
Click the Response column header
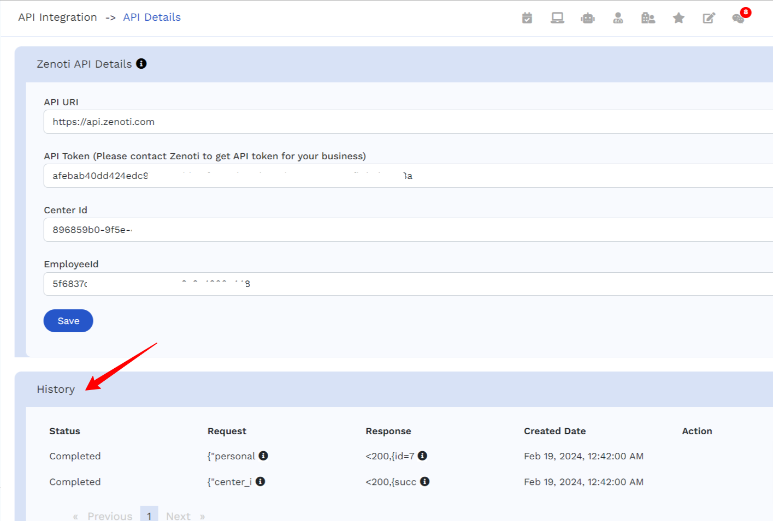[388, 431]
